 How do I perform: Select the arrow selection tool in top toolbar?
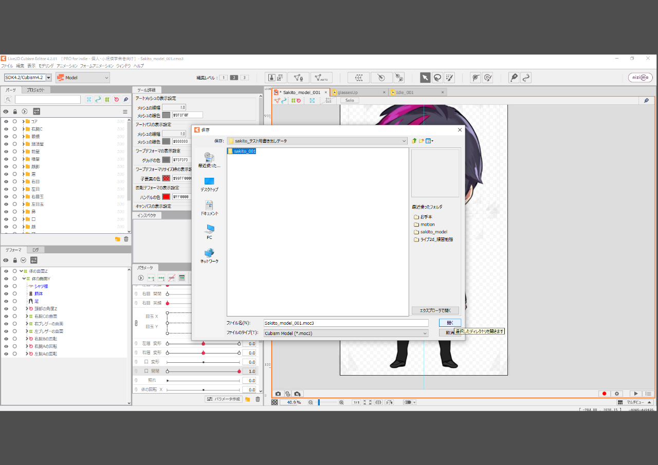click(425, 78)
